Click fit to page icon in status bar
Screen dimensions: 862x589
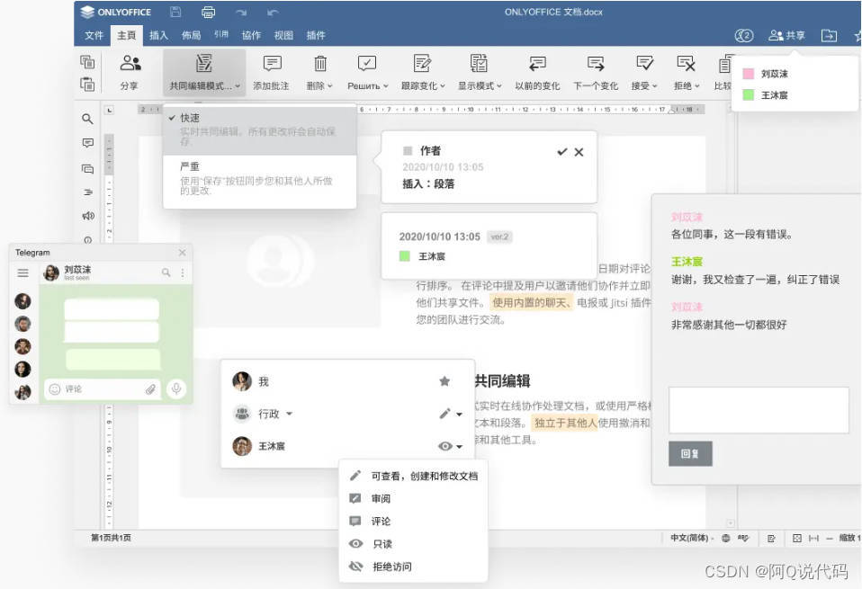click(x=796, y=539)
